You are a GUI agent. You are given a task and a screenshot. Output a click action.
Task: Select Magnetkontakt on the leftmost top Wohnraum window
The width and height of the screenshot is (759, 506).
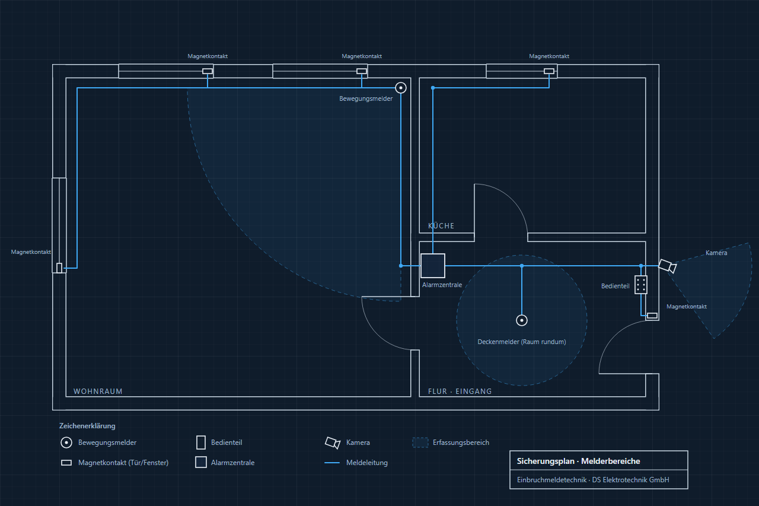(x=208, y=71)
